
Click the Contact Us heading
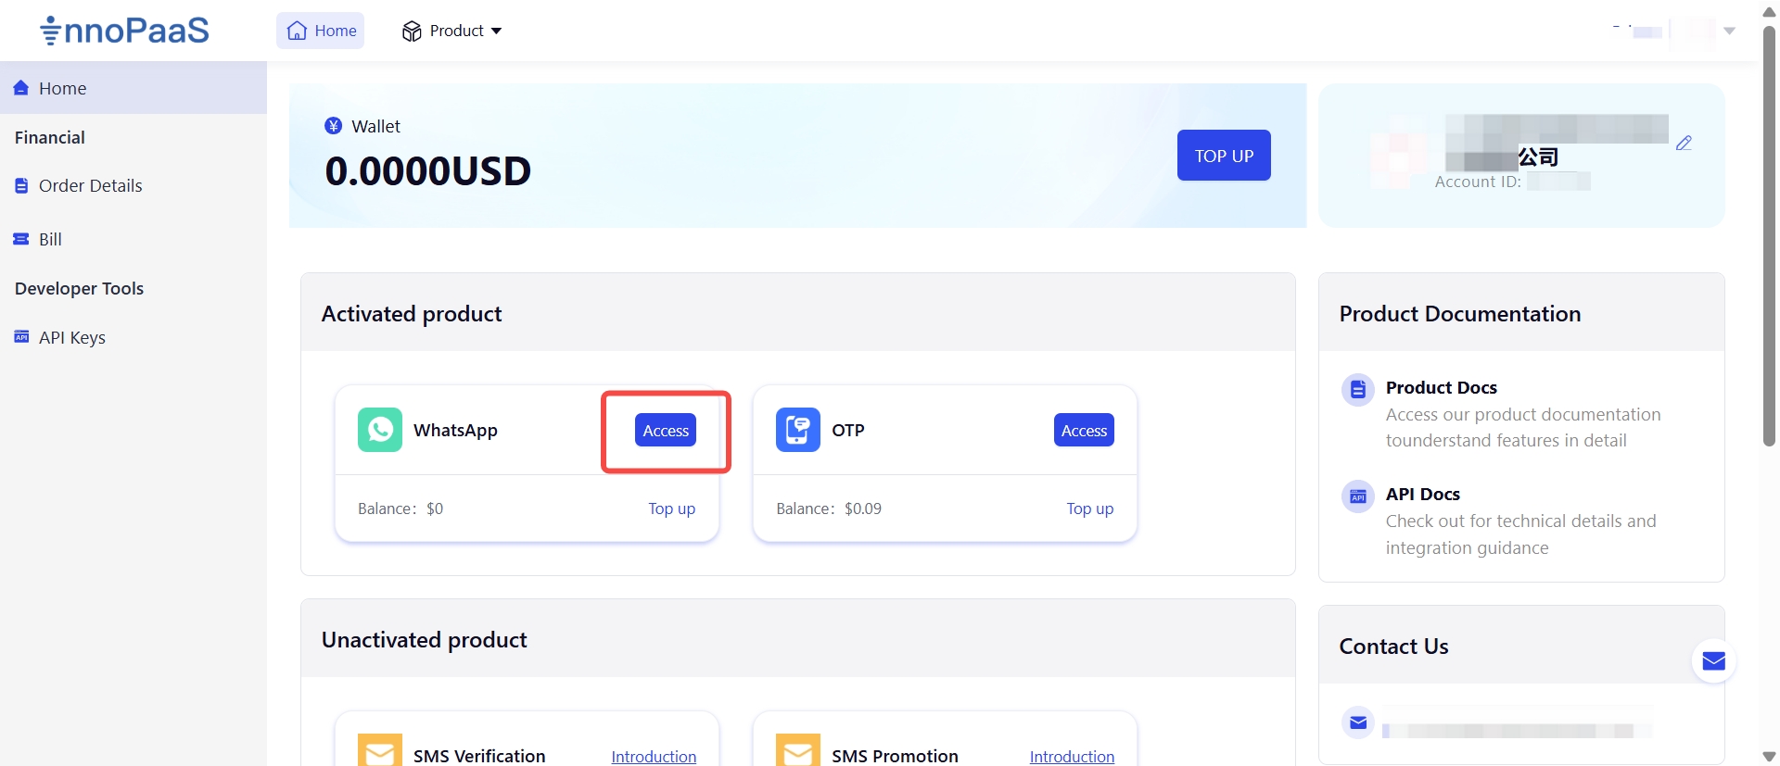(1393, 647)
